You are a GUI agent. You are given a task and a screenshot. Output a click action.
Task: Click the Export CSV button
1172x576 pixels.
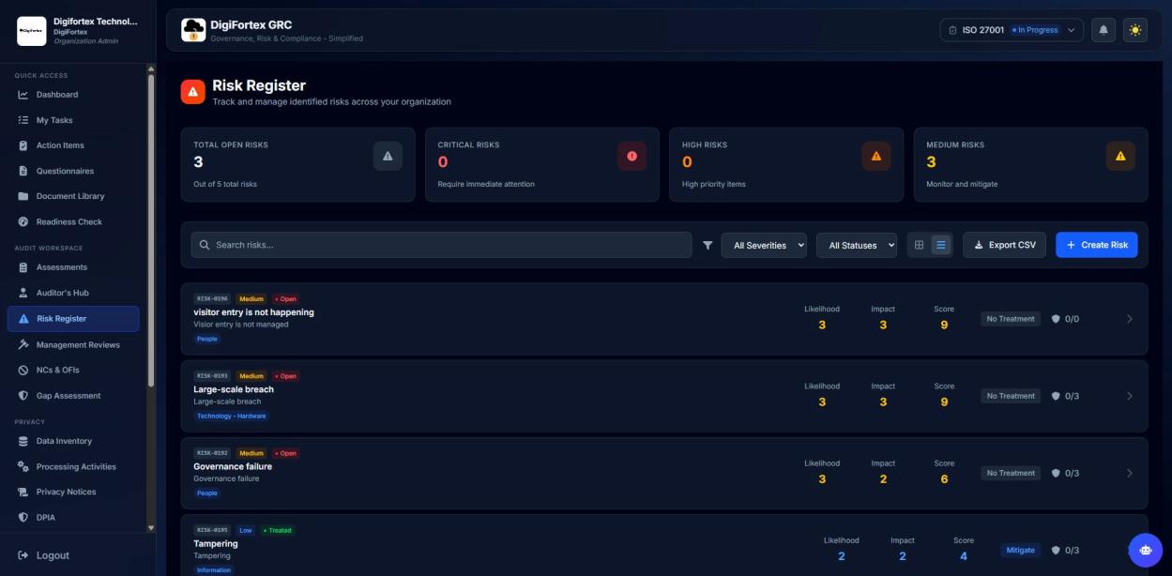(1004, 245)
